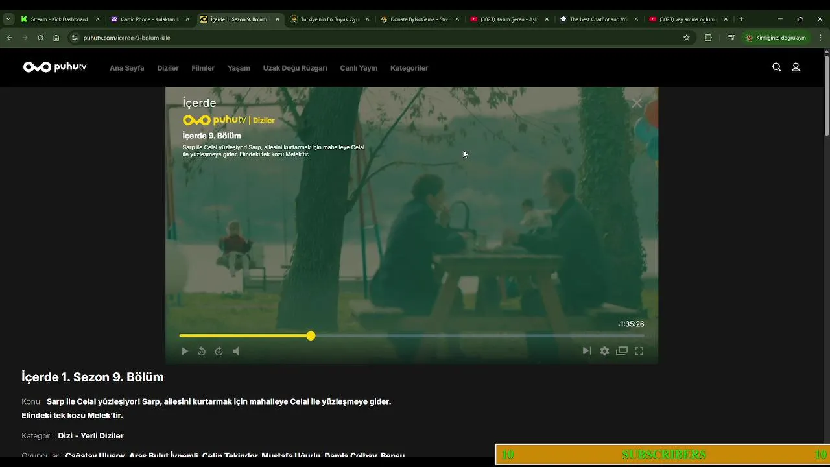Play the İçerde episode video

tap(185, 351)
